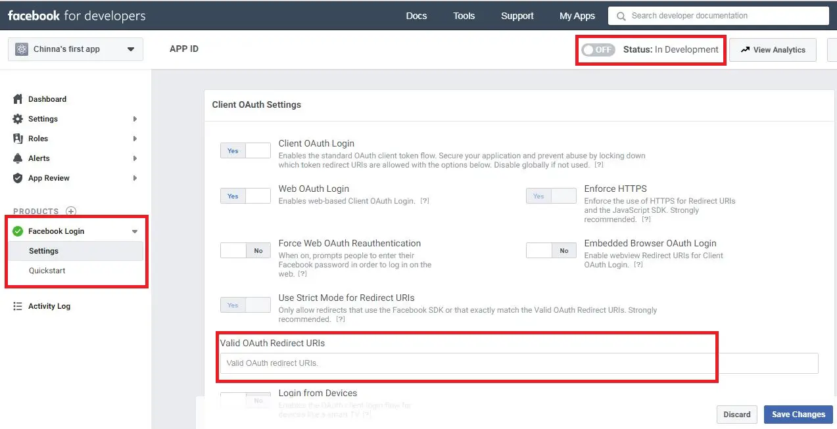
Task: Open Roles via its sidebar icon
Action: tap(18, 139)
